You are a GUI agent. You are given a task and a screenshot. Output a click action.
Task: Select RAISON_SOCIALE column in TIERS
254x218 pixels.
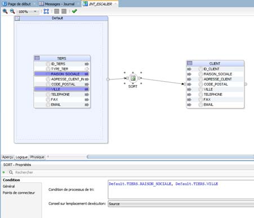pyautogui.click(x=62, y=74)
